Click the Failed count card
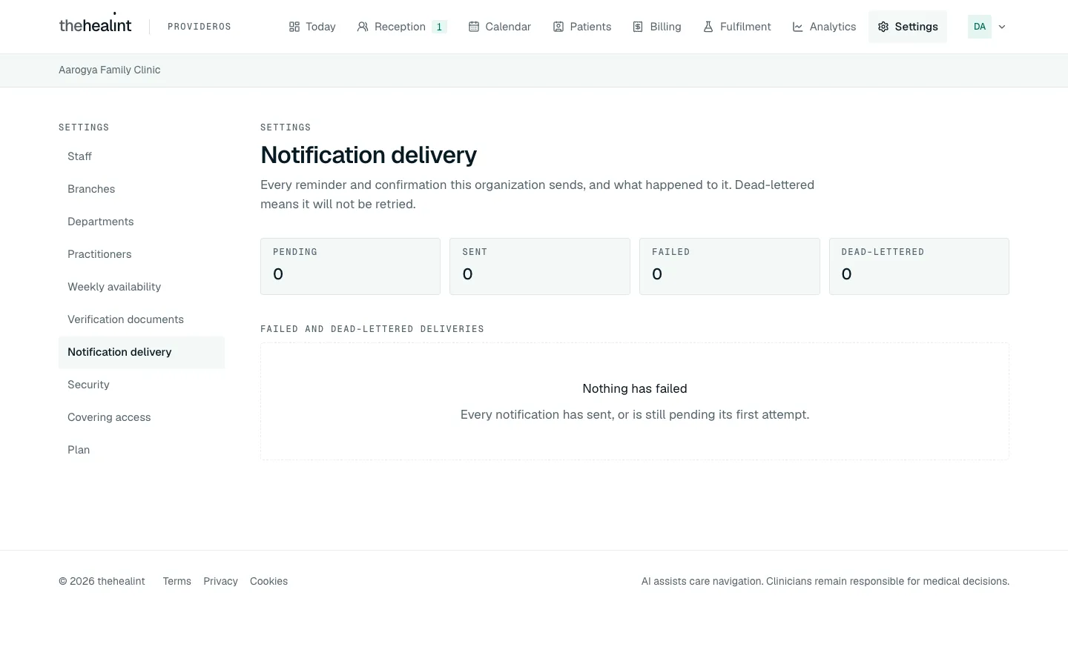1068x667 pixels. pos(730,266)
